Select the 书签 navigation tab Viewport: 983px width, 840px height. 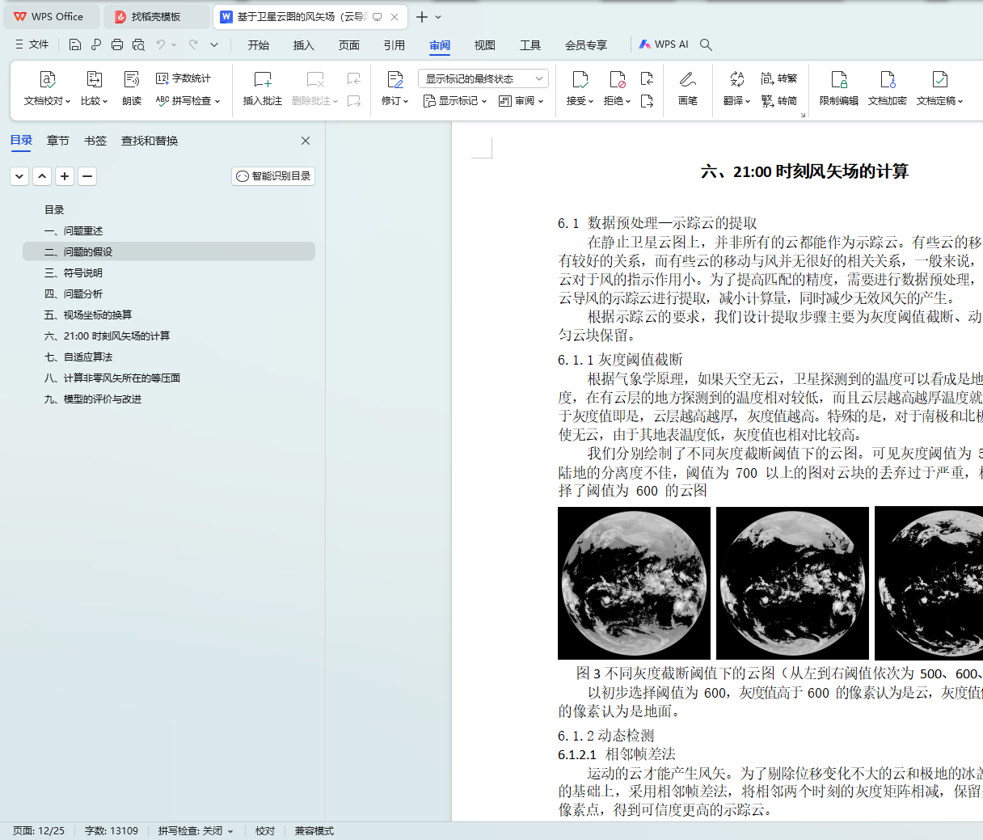point(95,141)
